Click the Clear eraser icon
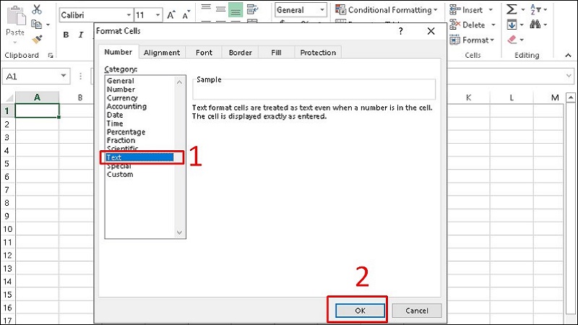Viewport: 578px width, 325px height. point(512,40)
